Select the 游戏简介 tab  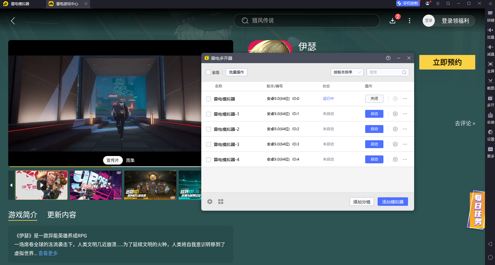click(23, 215)
